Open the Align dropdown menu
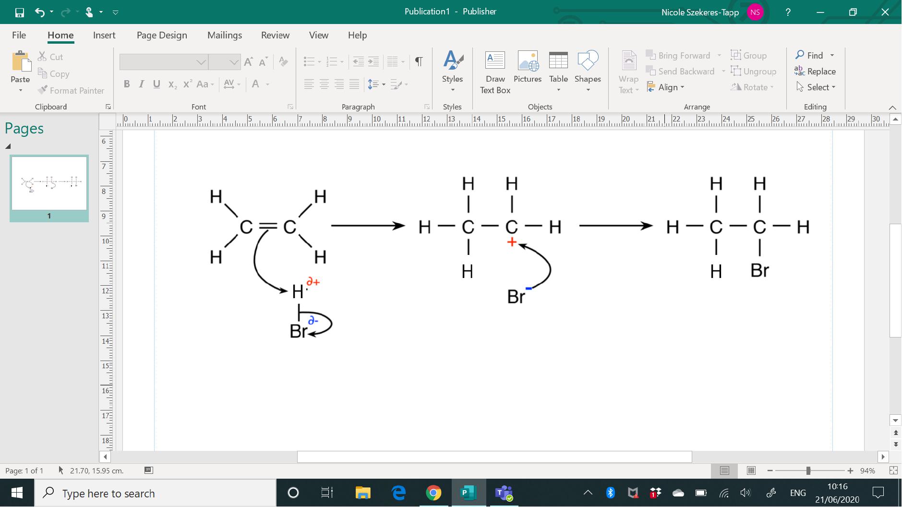This screenshot has height=507, width=902. (x=667, y=87)
